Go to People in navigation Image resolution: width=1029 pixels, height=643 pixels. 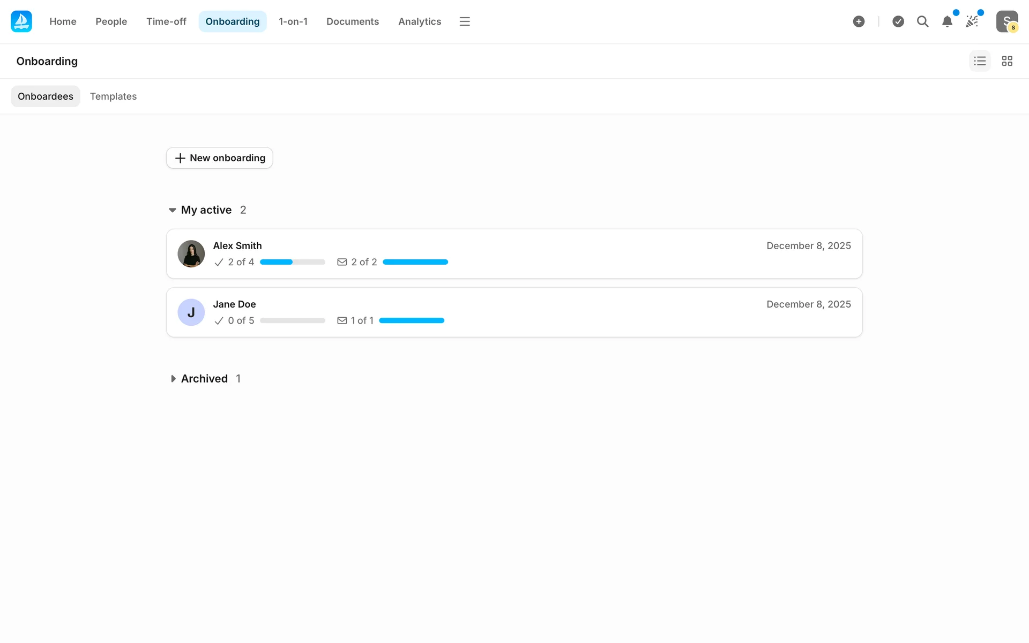pyautogui.click(x=111, y=21)
